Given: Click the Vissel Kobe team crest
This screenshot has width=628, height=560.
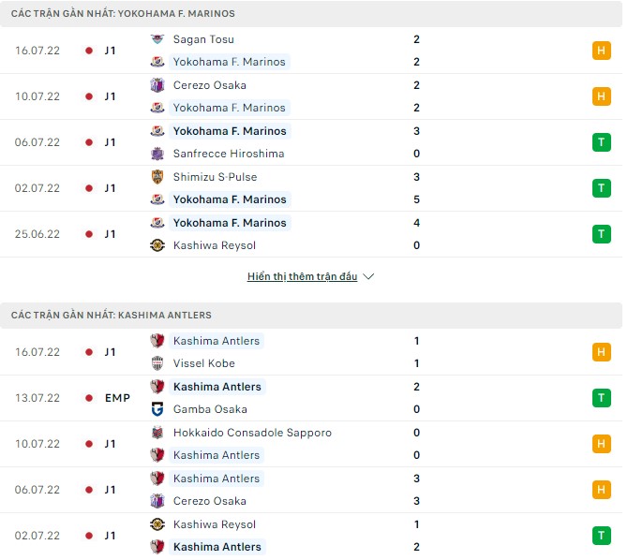Looking at the screenshot, I should [x=157, y=363].
